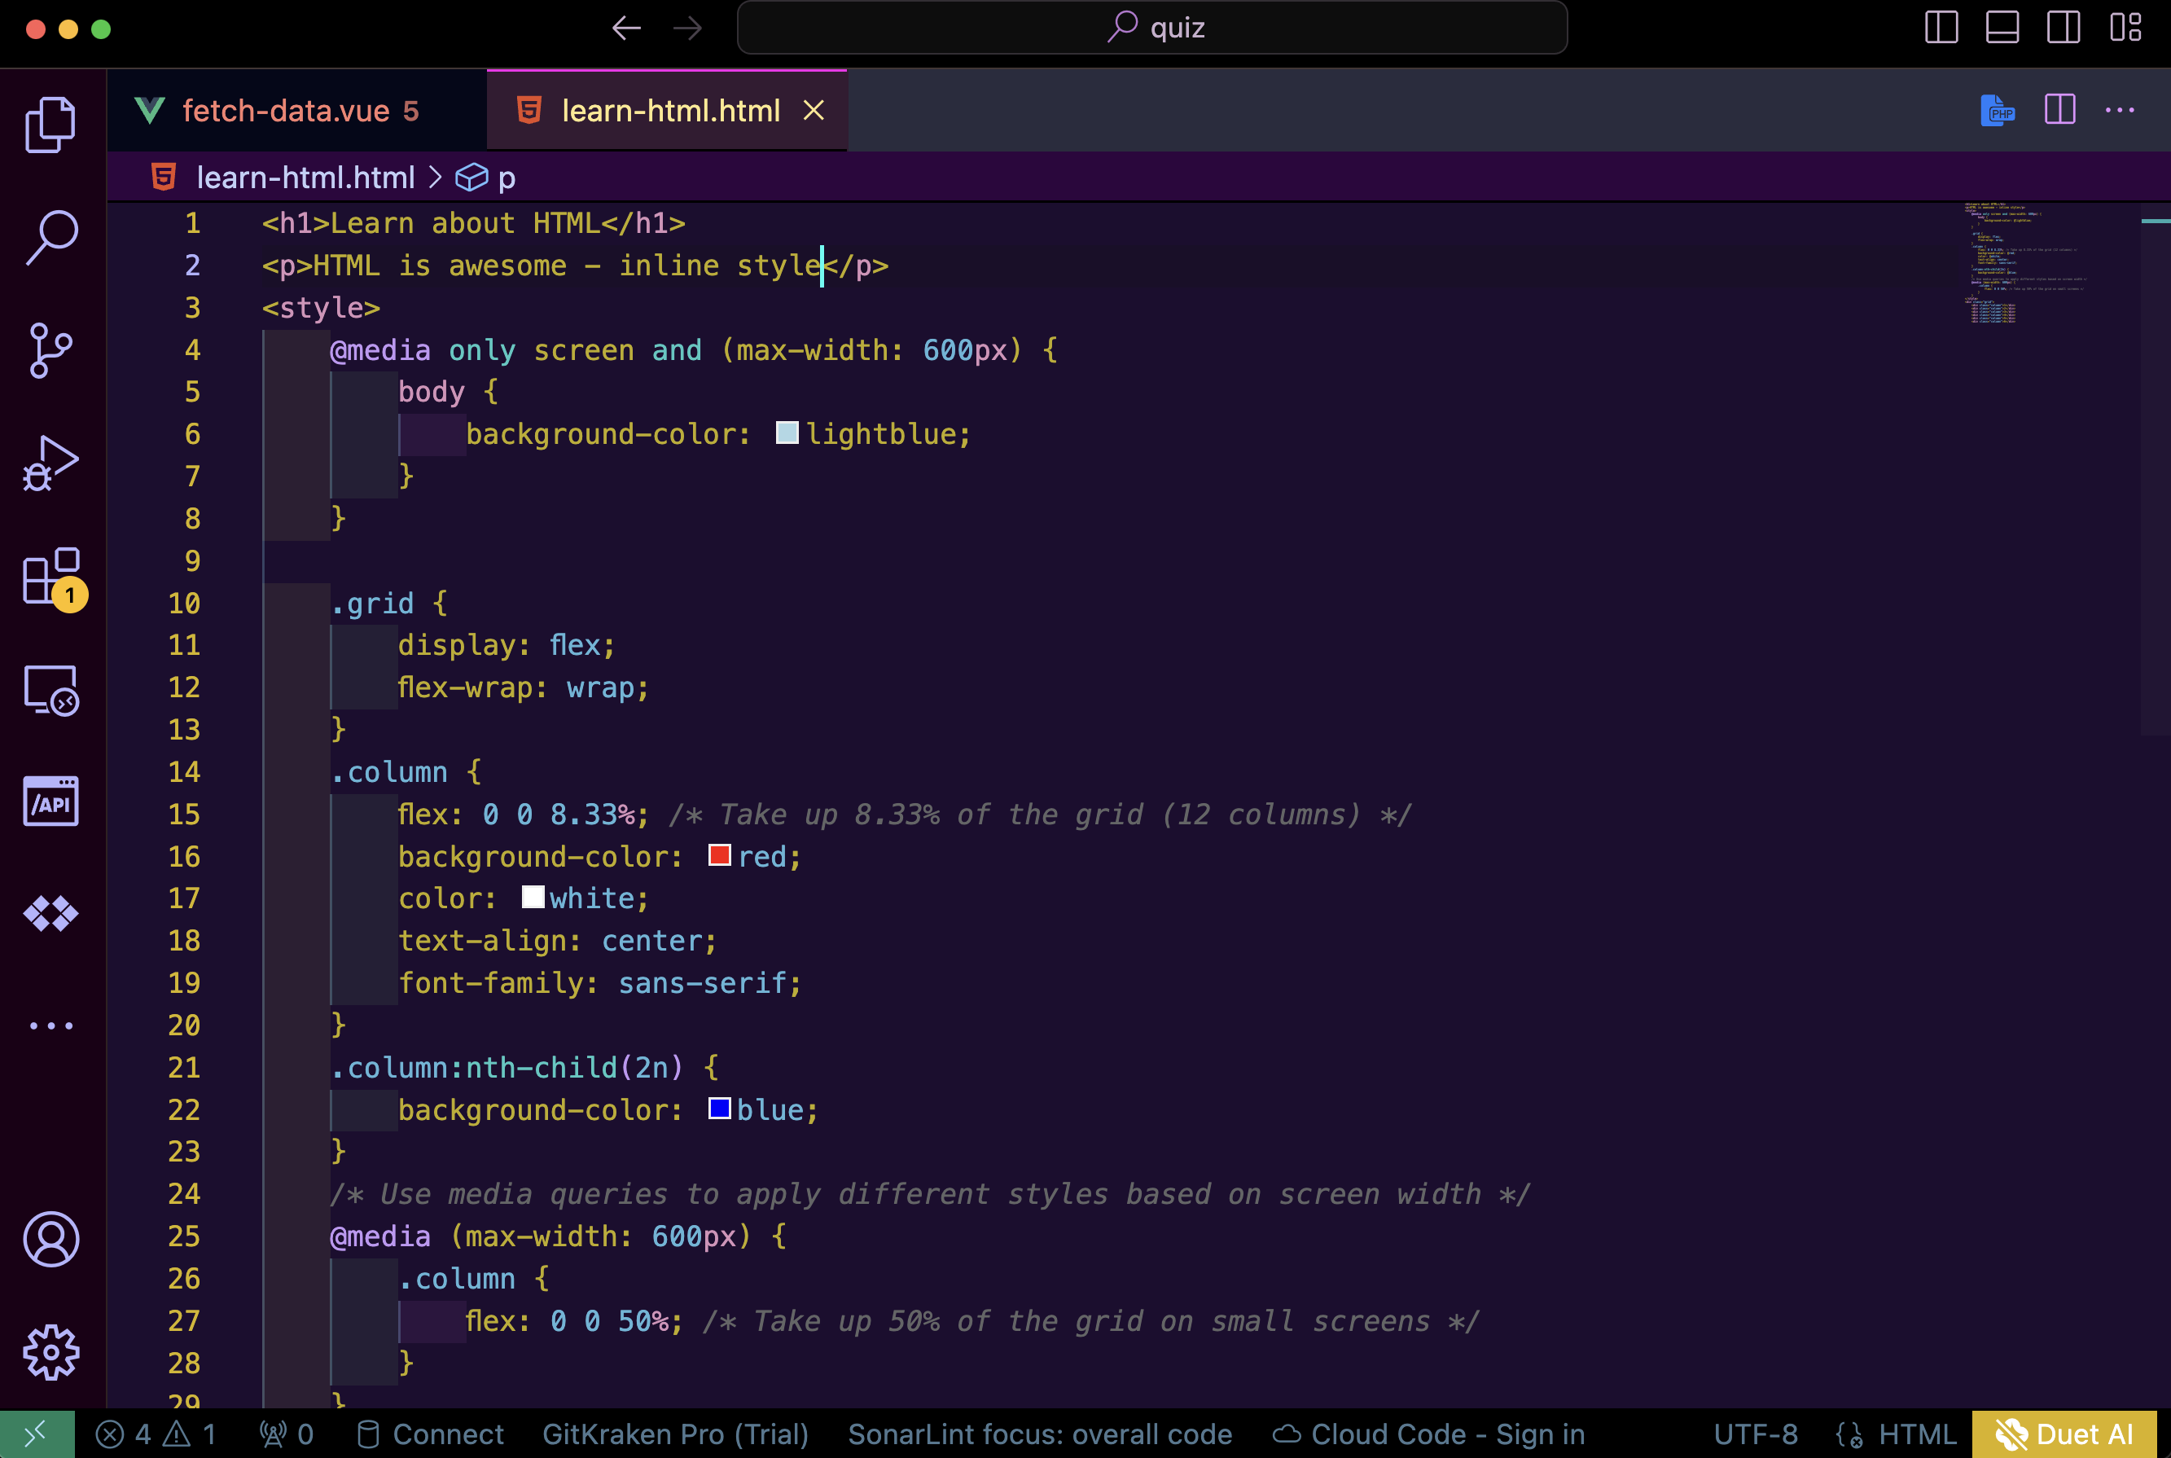Toggle Primary Side Bar layout button
Image resolution: width=2171 pixels, height=1458 pixels.
(1941, 28)
